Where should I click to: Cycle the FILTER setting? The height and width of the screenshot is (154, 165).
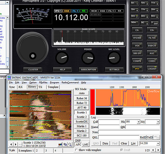[x=152, y=38]
